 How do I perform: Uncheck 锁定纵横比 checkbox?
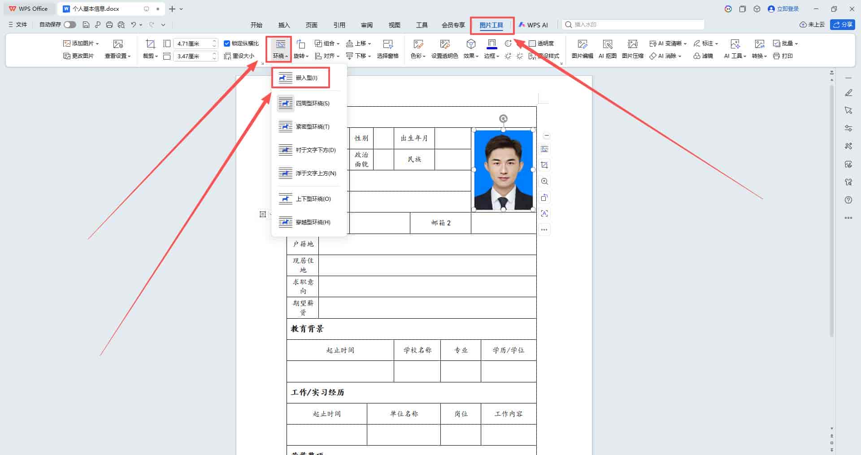click(227, 43)
